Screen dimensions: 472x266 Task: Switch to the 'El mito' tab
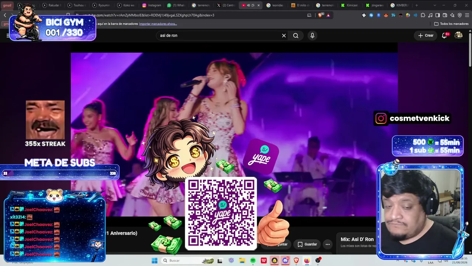[x=301, y=5]
